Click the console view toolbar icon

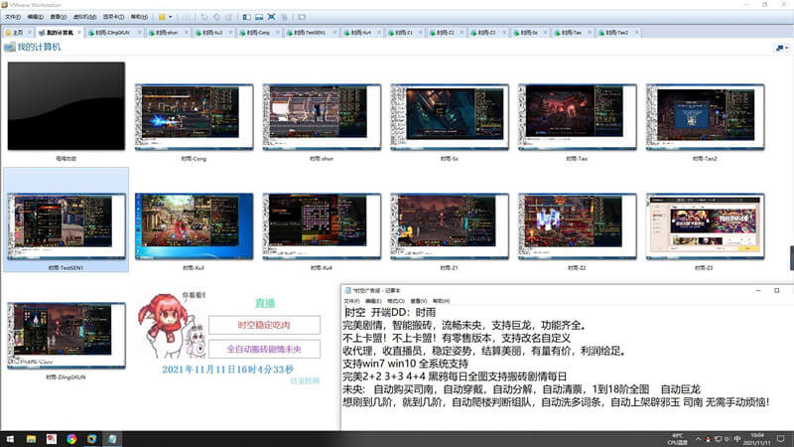click(x=302, y=17)
